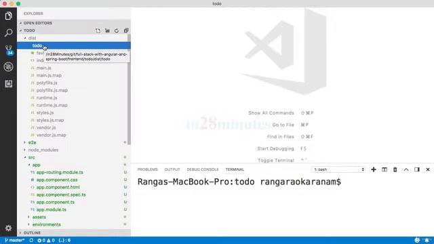Collapse the TODO workspace section
Viewport: 434px width, 244px height.
click(29, 30)
